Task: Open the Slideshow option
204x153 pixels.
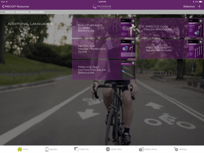Action: (x=189, y=7)
